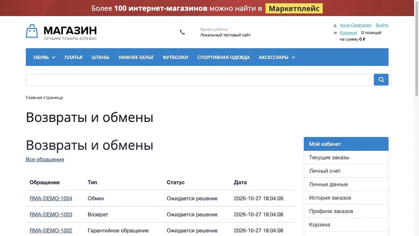Click the 0 позиций cart count
This screenshot has width=419, height=236.
coord(371,33)
